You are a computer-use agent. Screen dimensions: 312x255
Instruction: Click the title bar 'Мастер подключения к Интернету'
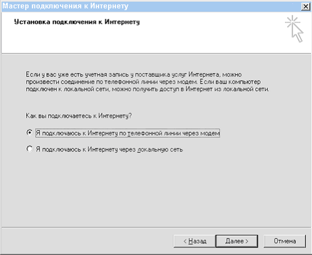[x=66, y=6]
